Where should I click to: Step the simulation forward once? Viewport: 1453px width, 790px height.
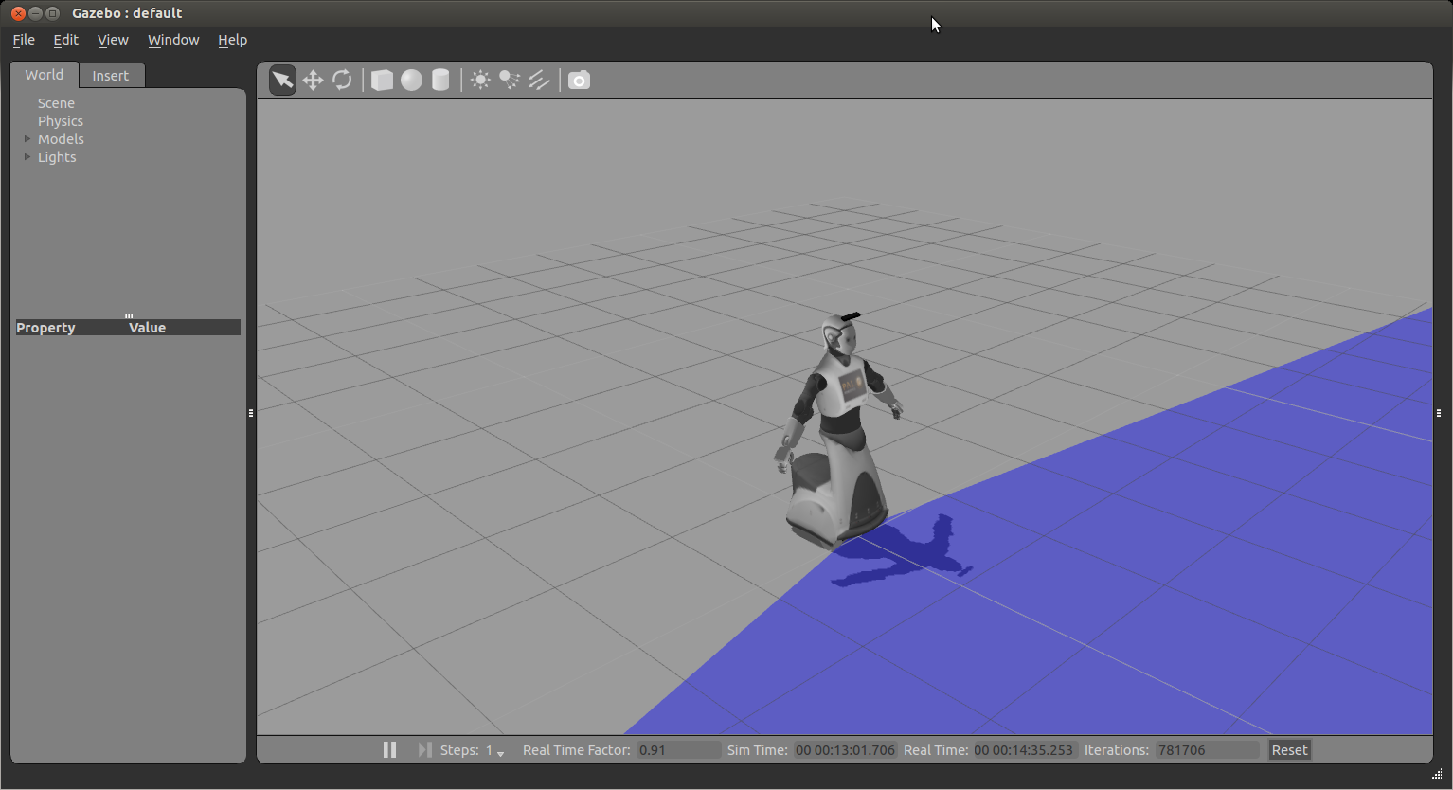coord(424,750)
